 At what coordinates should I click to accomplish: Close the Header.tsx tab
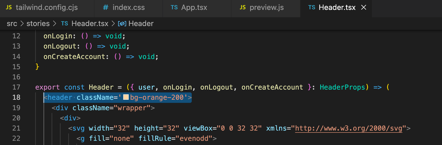[x=364, y=8]
